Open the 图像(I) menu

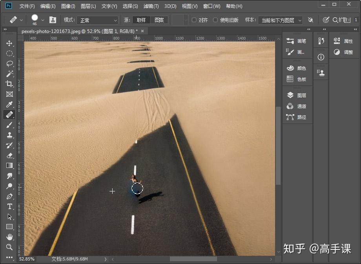click(x=68, y=6)
